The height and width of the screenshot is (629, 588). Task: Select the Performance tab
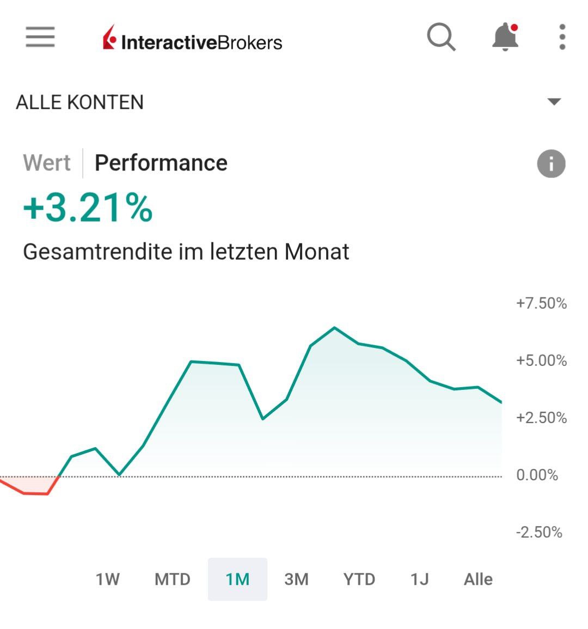tap(161, 163)
